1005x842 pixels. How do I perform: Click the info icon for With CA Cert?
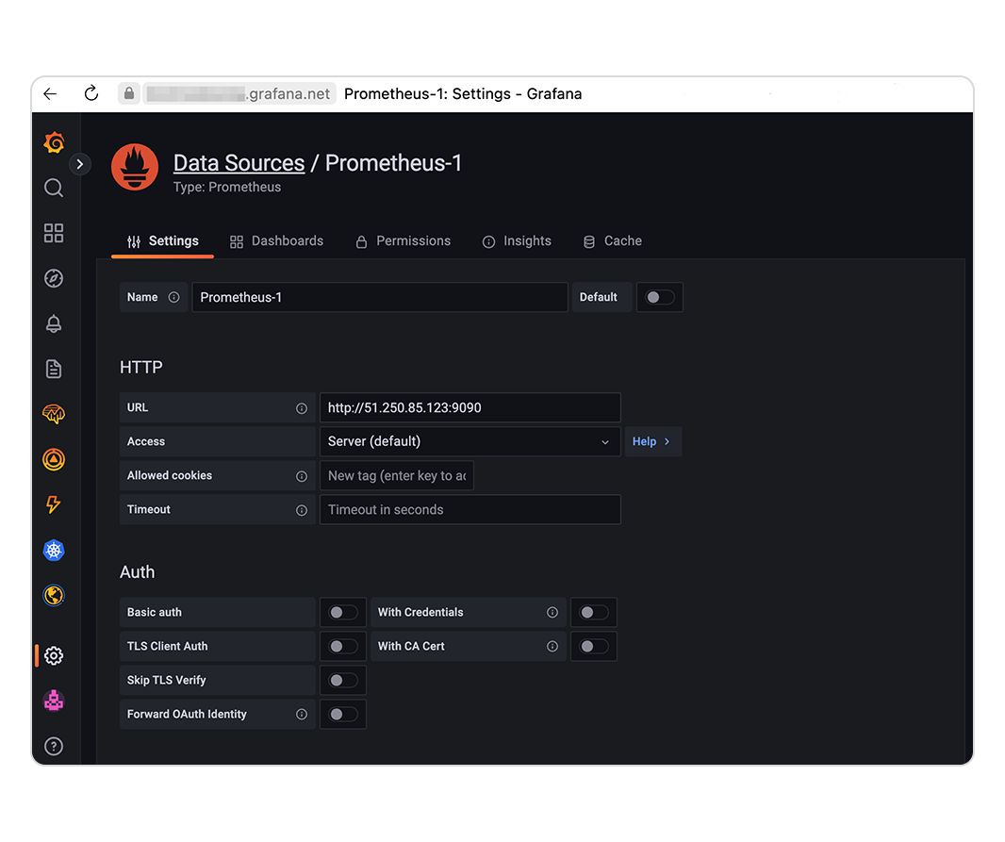coord(552,647)
